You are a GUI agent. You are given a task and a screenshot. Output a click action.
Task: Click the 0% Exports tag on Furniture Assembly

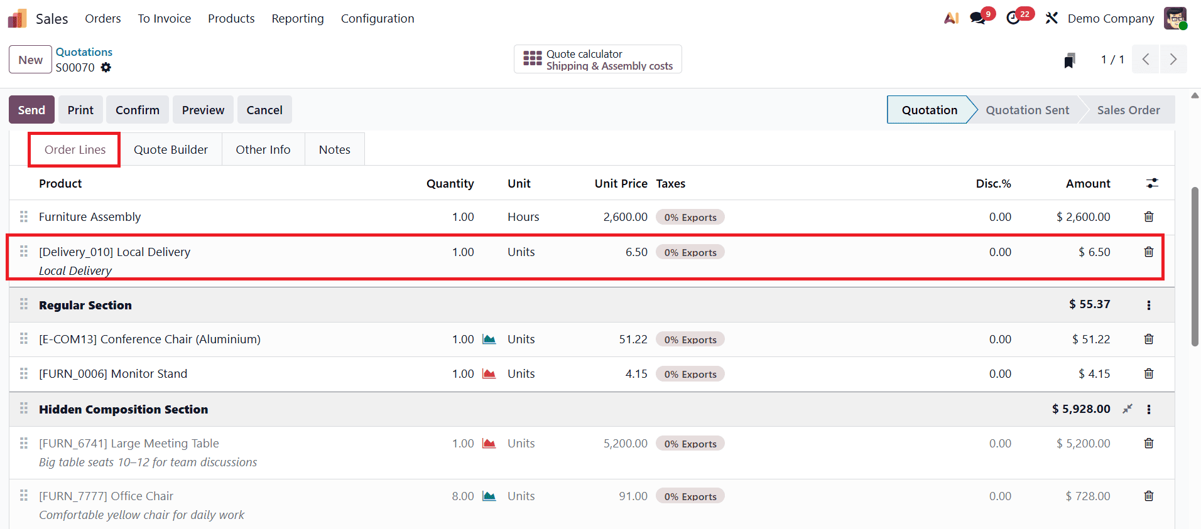(x=690, y=217)
